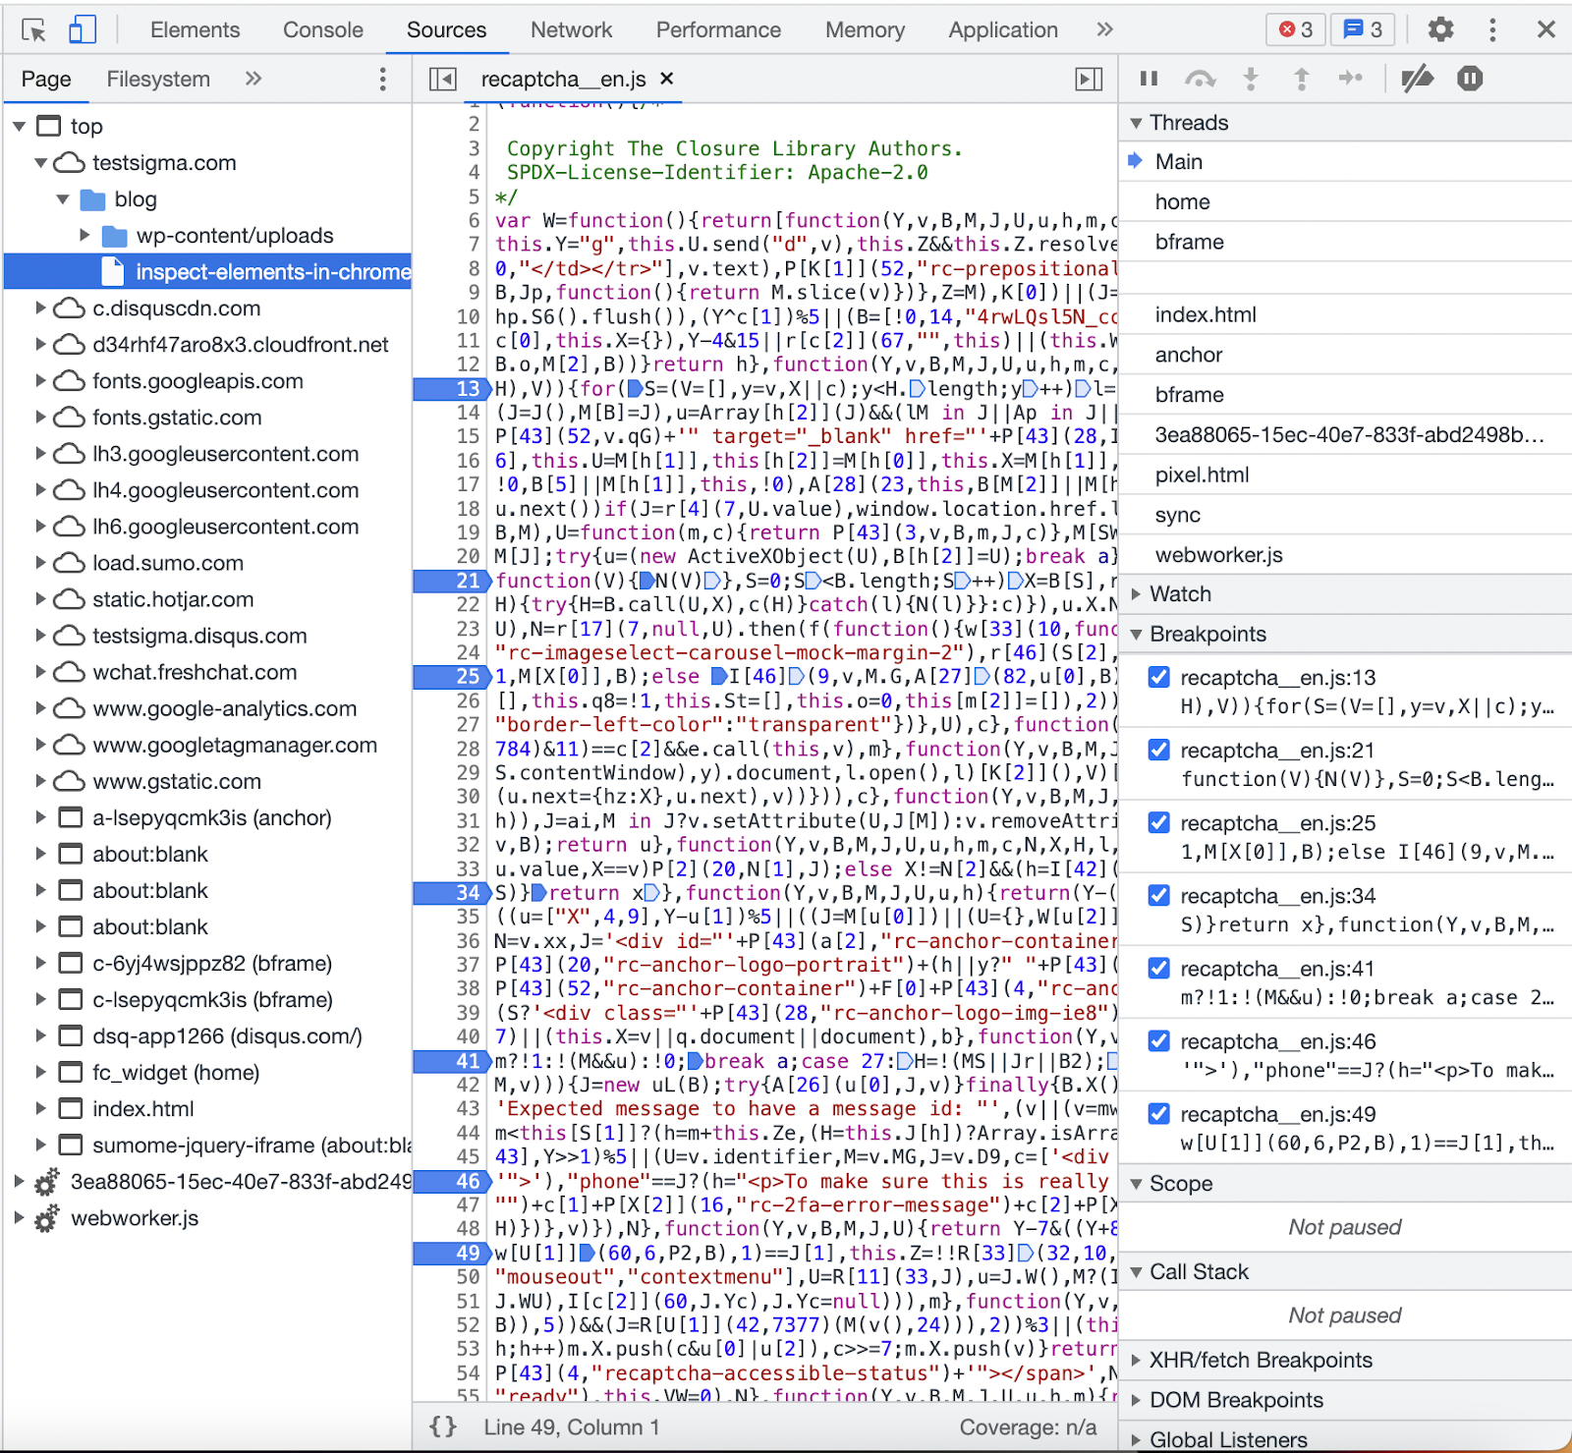Pretty print the source with braces icon

[x=443, y=1426]
